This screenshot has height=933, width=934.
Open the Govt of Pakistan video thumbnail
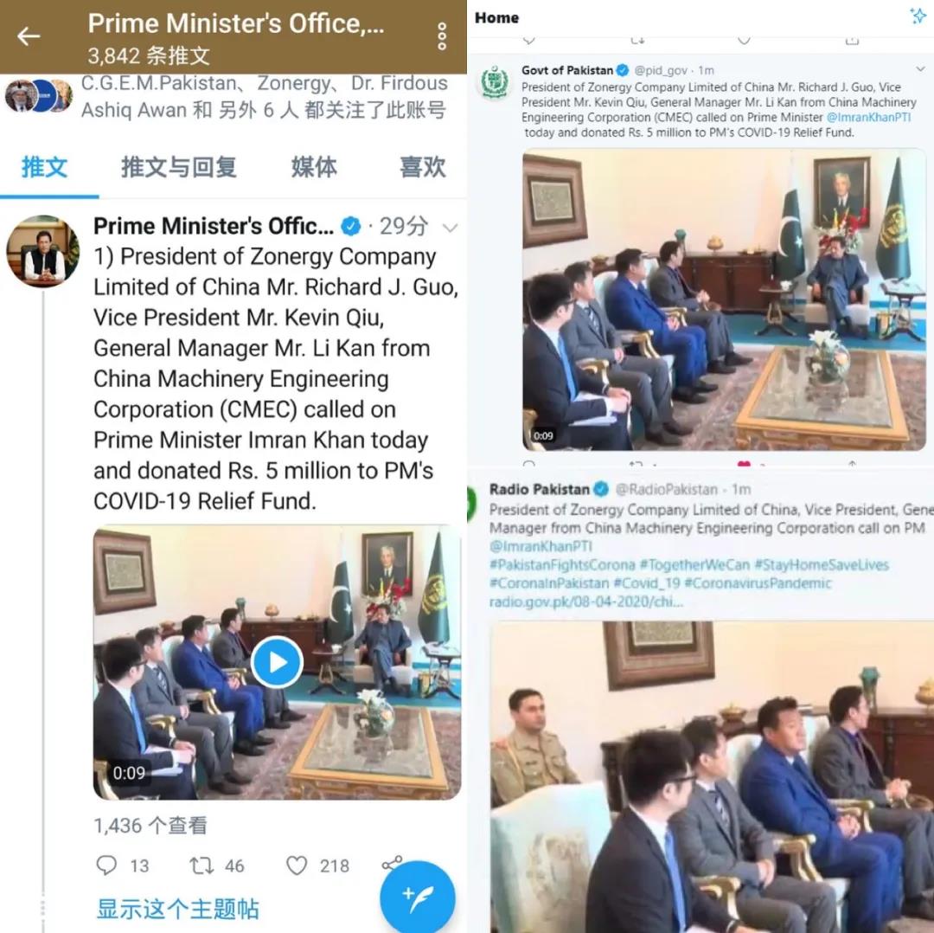click(724, 300)
